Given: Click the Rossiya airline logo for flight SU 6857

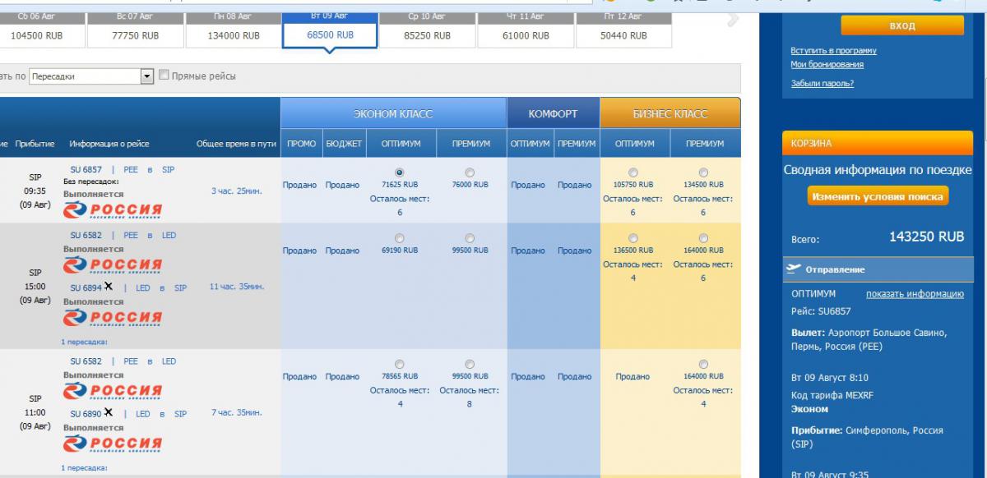Looking at the screenshot, I should [x=113, y=210].
